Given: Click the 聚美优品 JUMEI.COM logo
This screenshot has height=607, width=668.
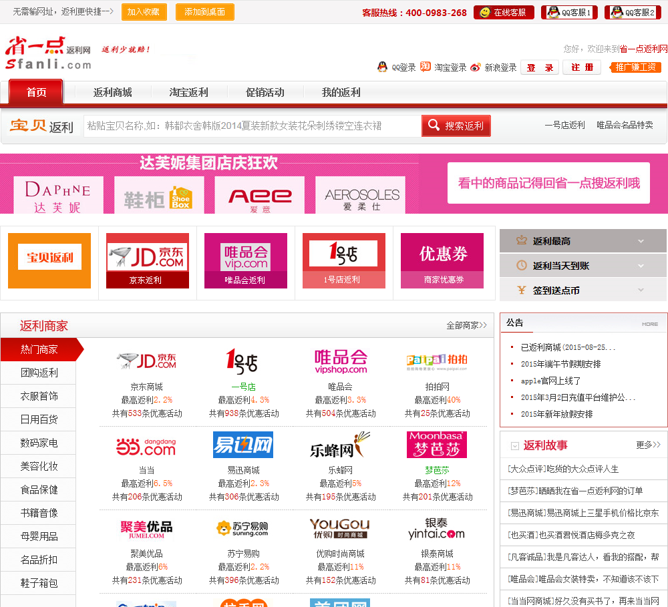Looking at the screenshot, I should tap(146, 529).
